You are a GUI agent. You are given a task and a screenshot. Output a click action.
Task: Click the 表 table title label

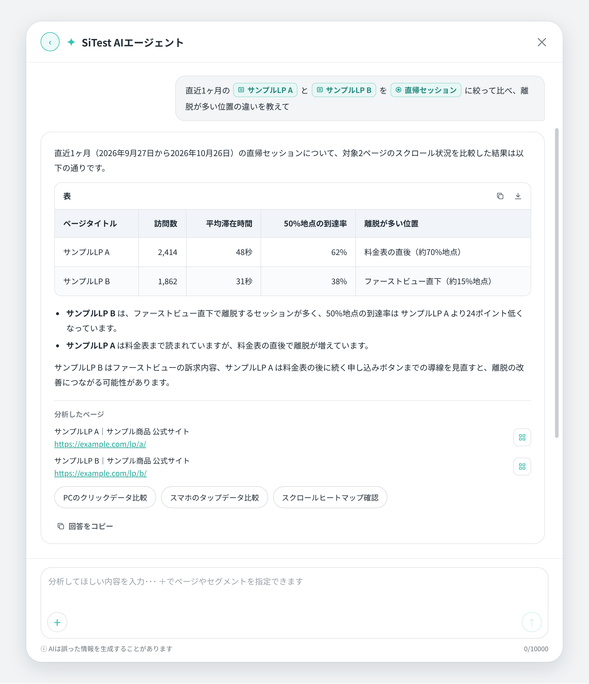(x=67, y=196)
